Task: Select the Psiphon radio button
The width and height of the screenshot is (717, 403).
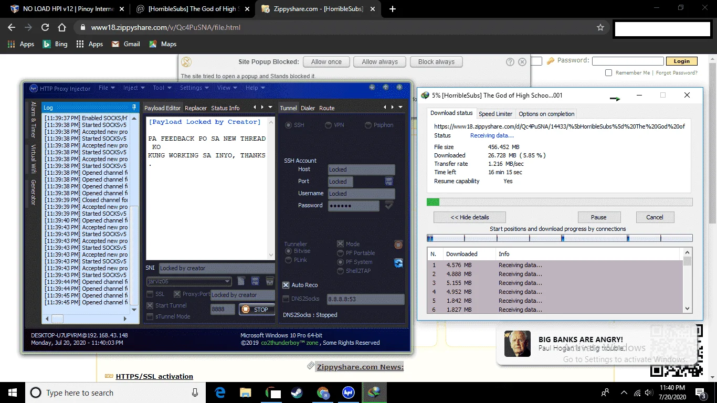Action: [x=368, y=125]
